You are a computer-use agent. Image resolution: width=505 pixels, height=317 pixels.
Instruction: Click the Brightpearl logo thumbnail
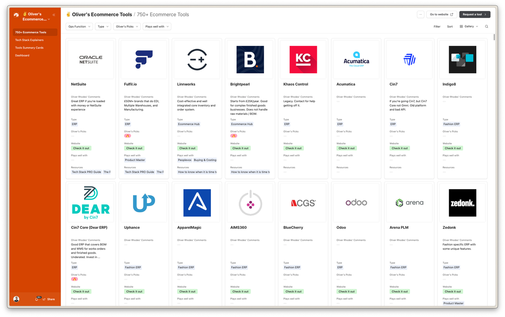(250, 59)
